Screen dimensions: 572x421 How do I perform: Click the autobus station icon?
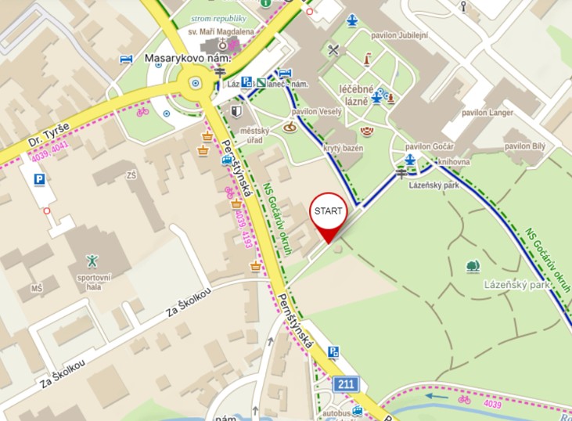(x=357, y=411)
